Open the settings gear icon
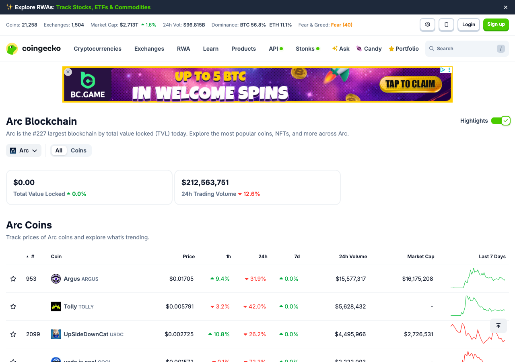 point(427,25)
